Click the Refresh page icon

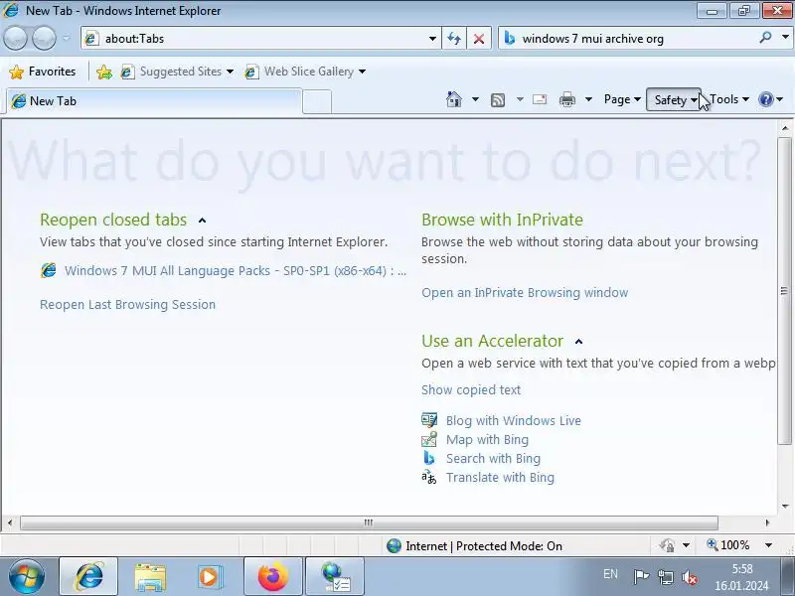pos(454,39)
